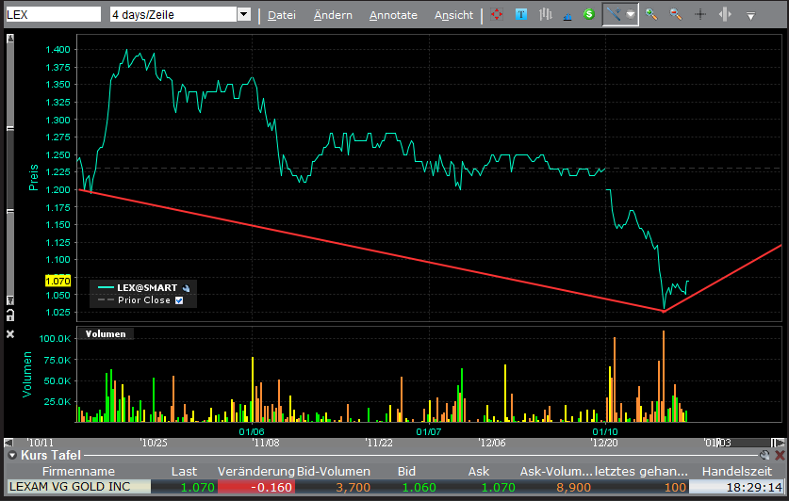This screenshot has height=501, width=789.
Task: Select the text annotation T tool
Action: (520, 15)
